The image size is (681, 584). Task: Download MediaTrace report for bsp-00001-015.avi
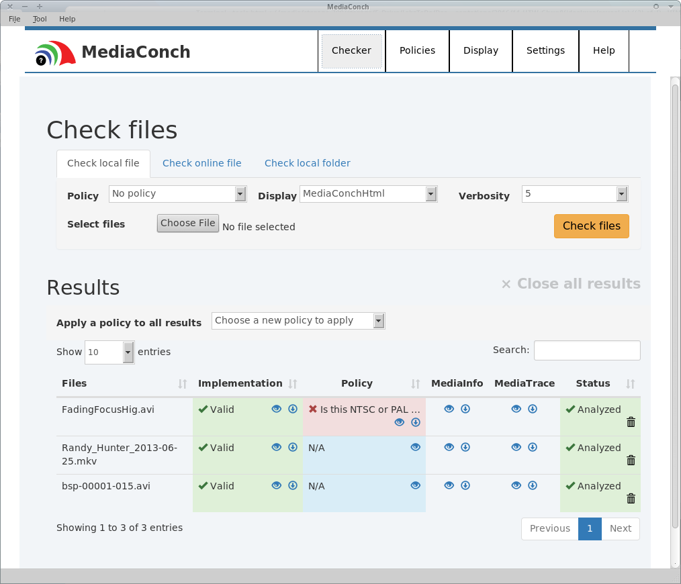pos(532,485)
